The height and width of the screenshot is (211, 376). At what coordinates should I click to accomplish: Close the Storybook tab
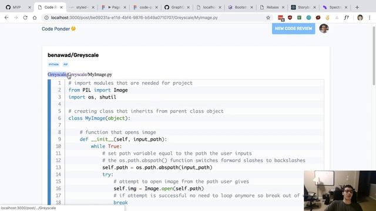[314, 8]
